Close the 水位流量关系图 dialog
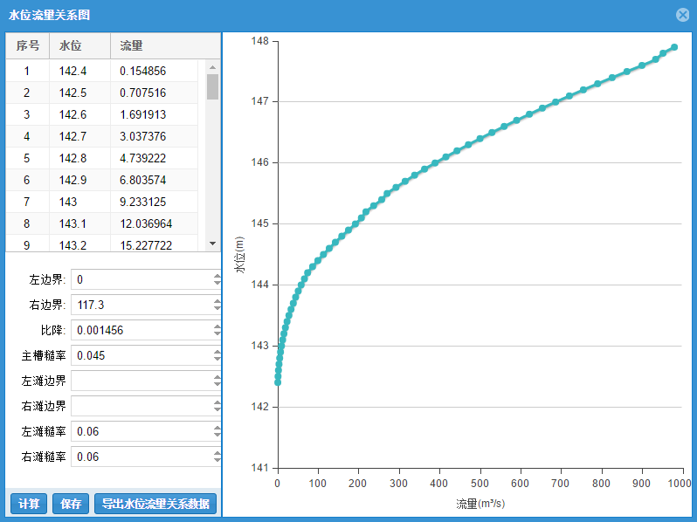 [682, 15]
